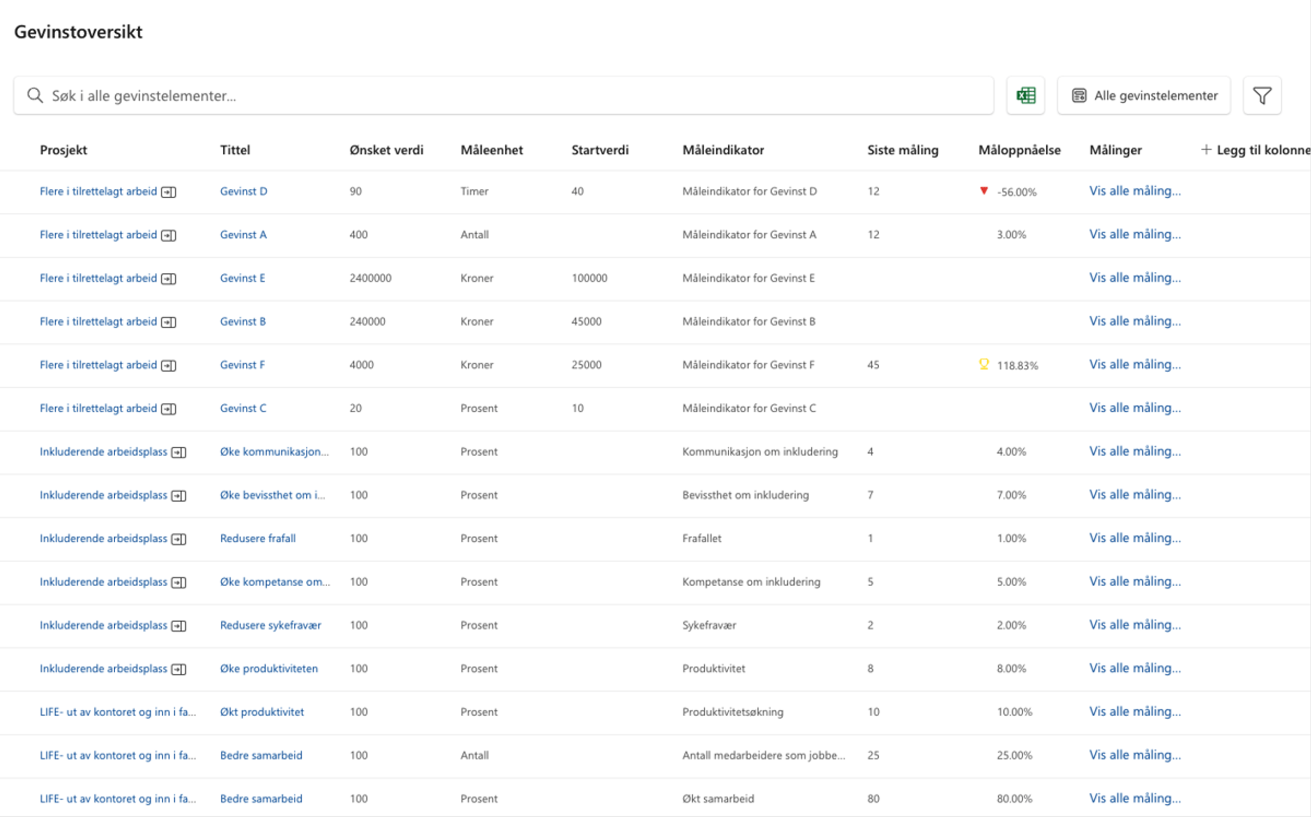Click panel icon in Øke produktiviteten row
The image size is (1311, 817).
tap(179, 670)
